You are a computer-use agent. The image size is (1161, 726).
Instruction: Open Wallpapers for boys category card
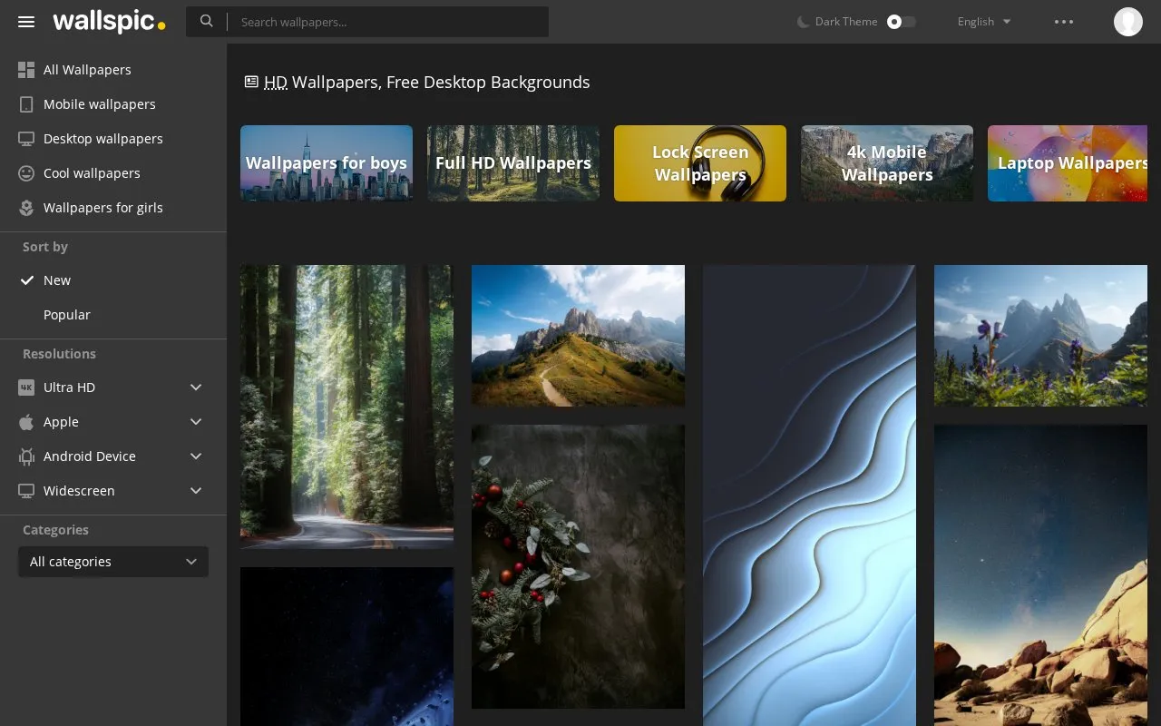[327, 163]
